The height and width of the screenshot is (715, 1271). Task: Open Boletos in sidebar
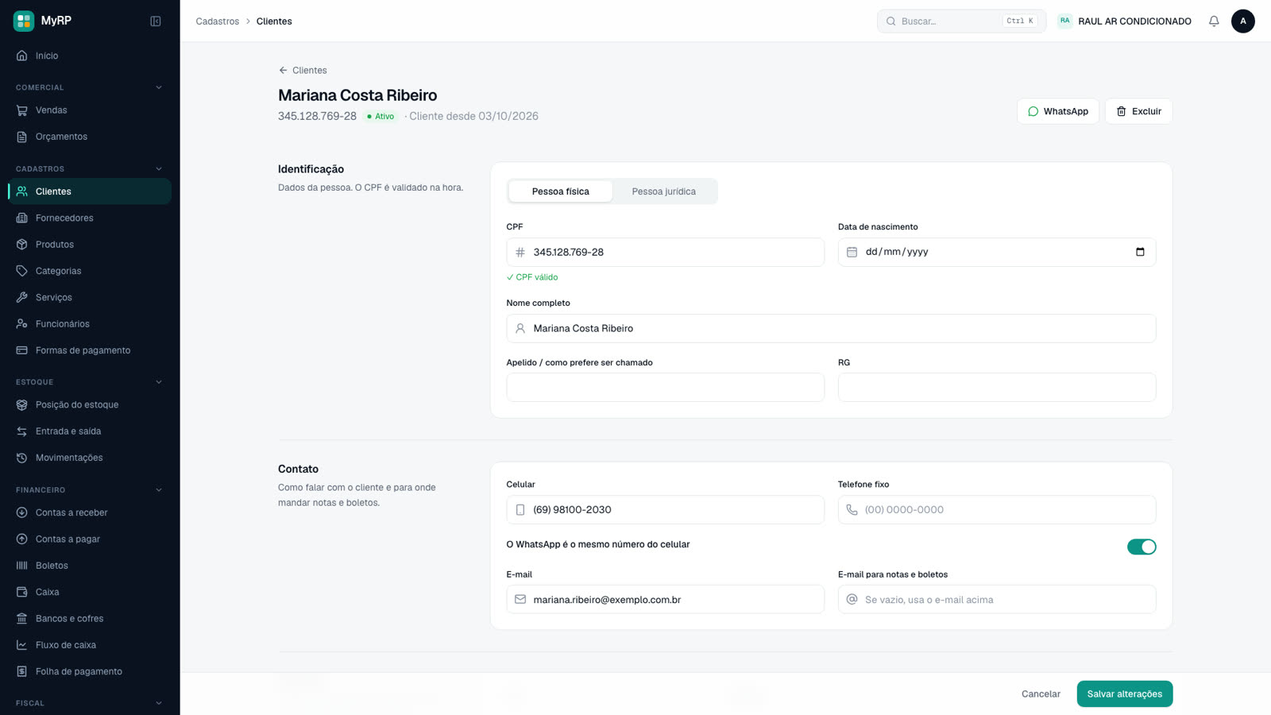(x=90, y=566)
